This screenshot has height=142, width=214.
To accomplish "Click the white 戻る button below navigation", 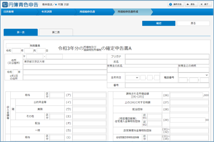I will click(193, 23).
